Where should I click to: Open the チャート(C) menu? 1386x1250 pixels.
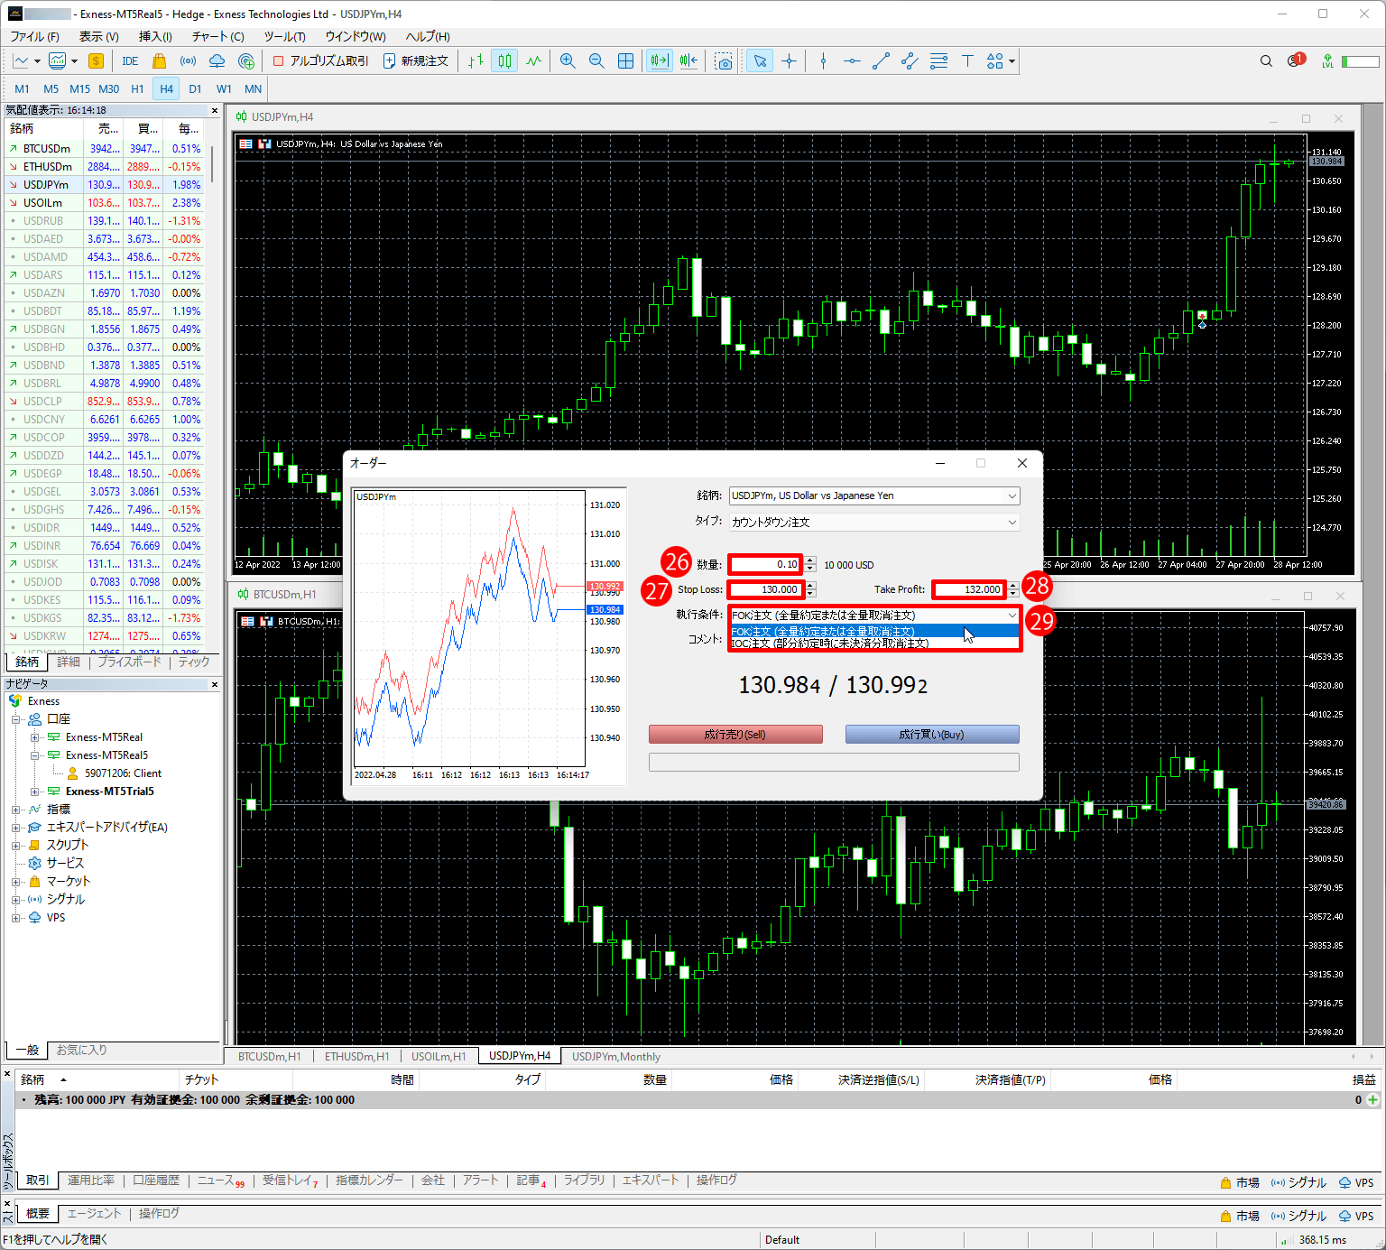point(217,36)
